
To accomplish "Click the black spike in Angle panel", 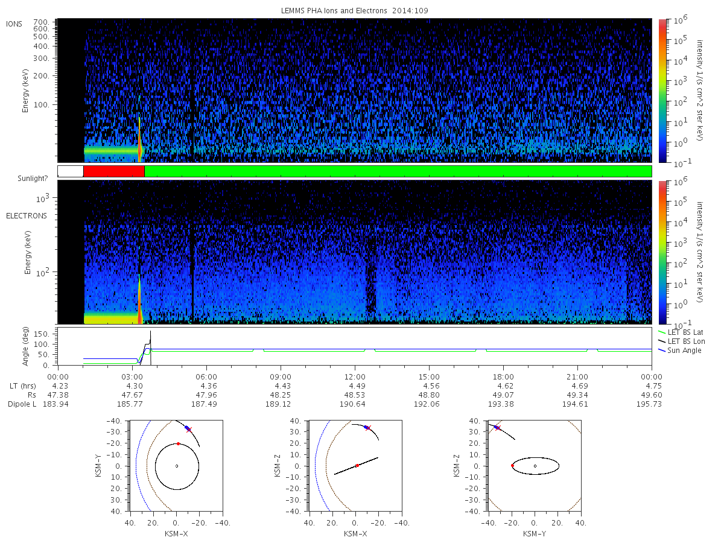I will pos(150,348).
